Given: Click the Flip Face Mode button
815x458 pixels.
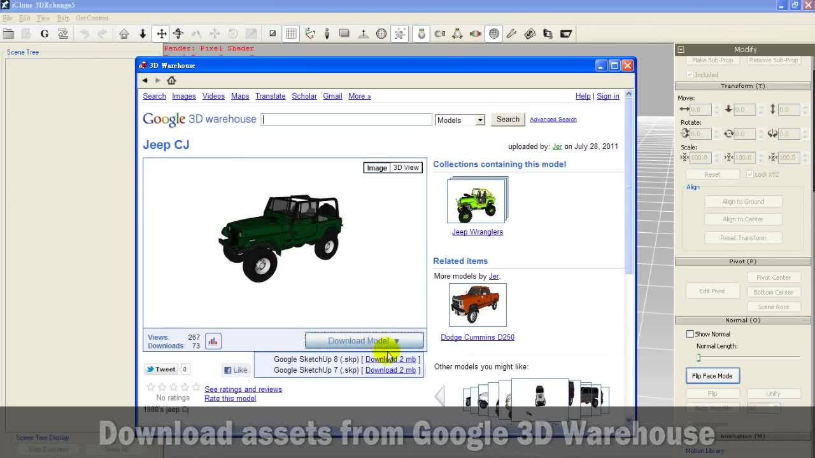Looking at the screenshot, I should (712, 376).
